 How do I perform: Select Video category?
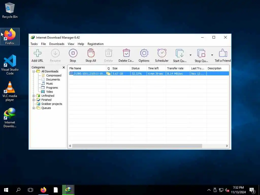[x=50, y=92]
